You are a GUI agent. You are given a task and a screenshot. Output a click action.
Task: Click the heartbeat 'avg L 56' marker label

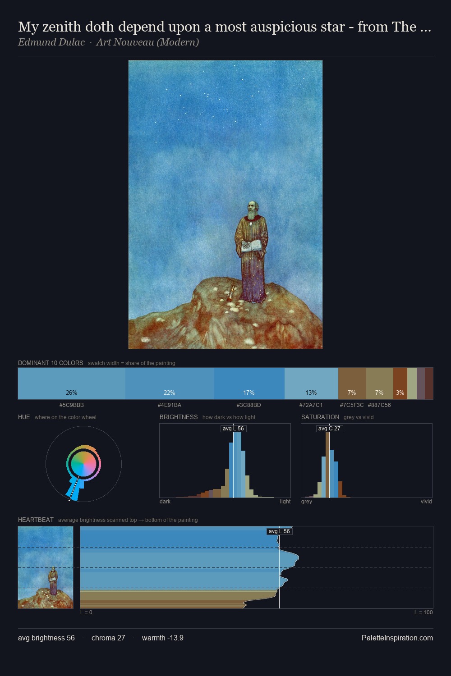(280, 531)
